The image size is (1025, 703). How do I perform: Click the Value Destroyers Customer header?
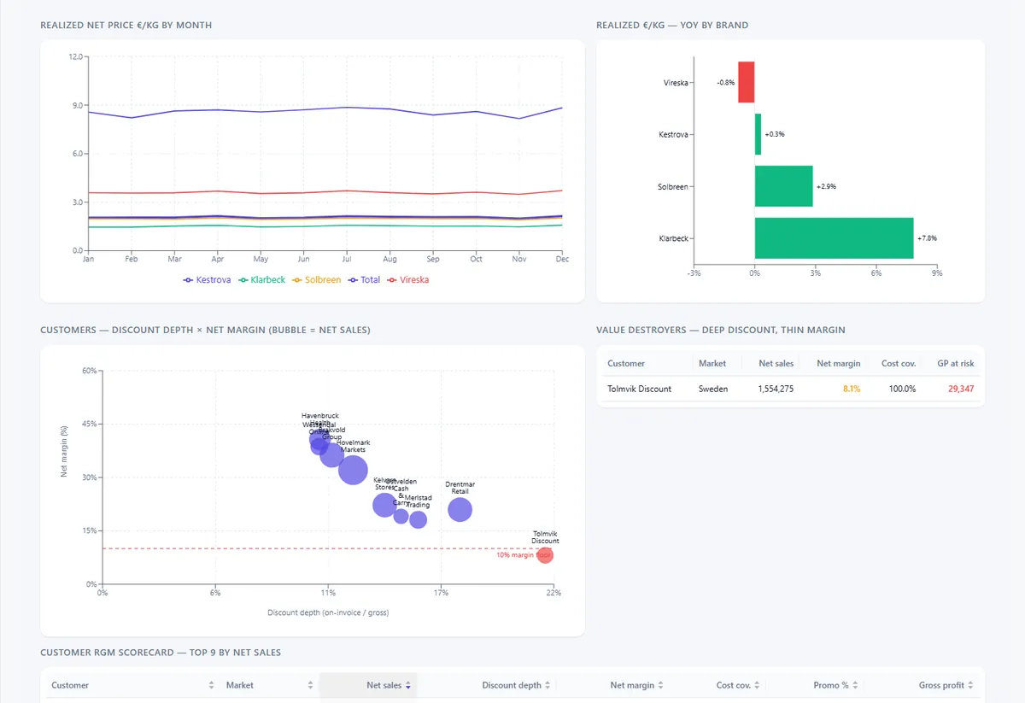click(626, 363)
